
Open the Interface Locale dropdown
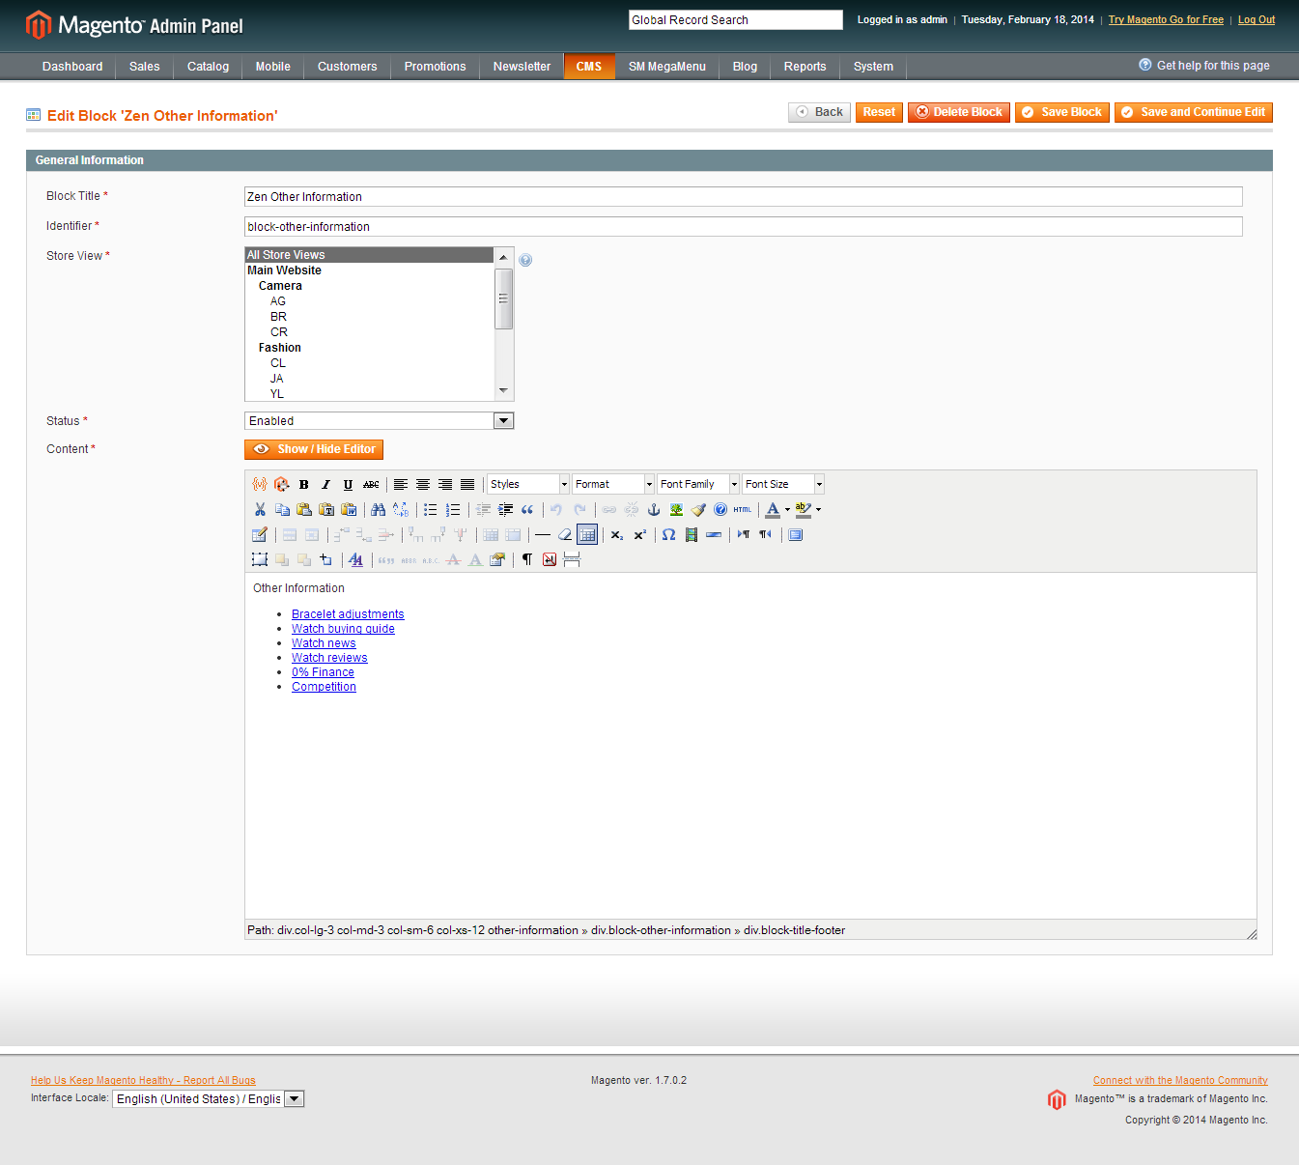[209, 1099]
